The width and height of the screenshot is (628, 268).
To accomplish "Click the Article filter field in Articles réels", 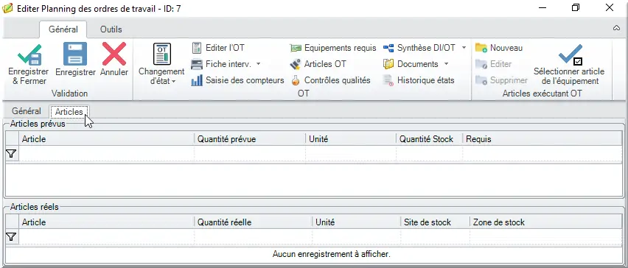I will click(x=107, y=237).
